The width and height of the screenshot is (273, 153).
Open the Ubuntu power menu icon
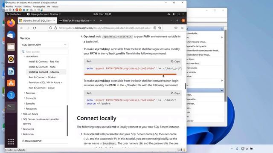(179, 14)
